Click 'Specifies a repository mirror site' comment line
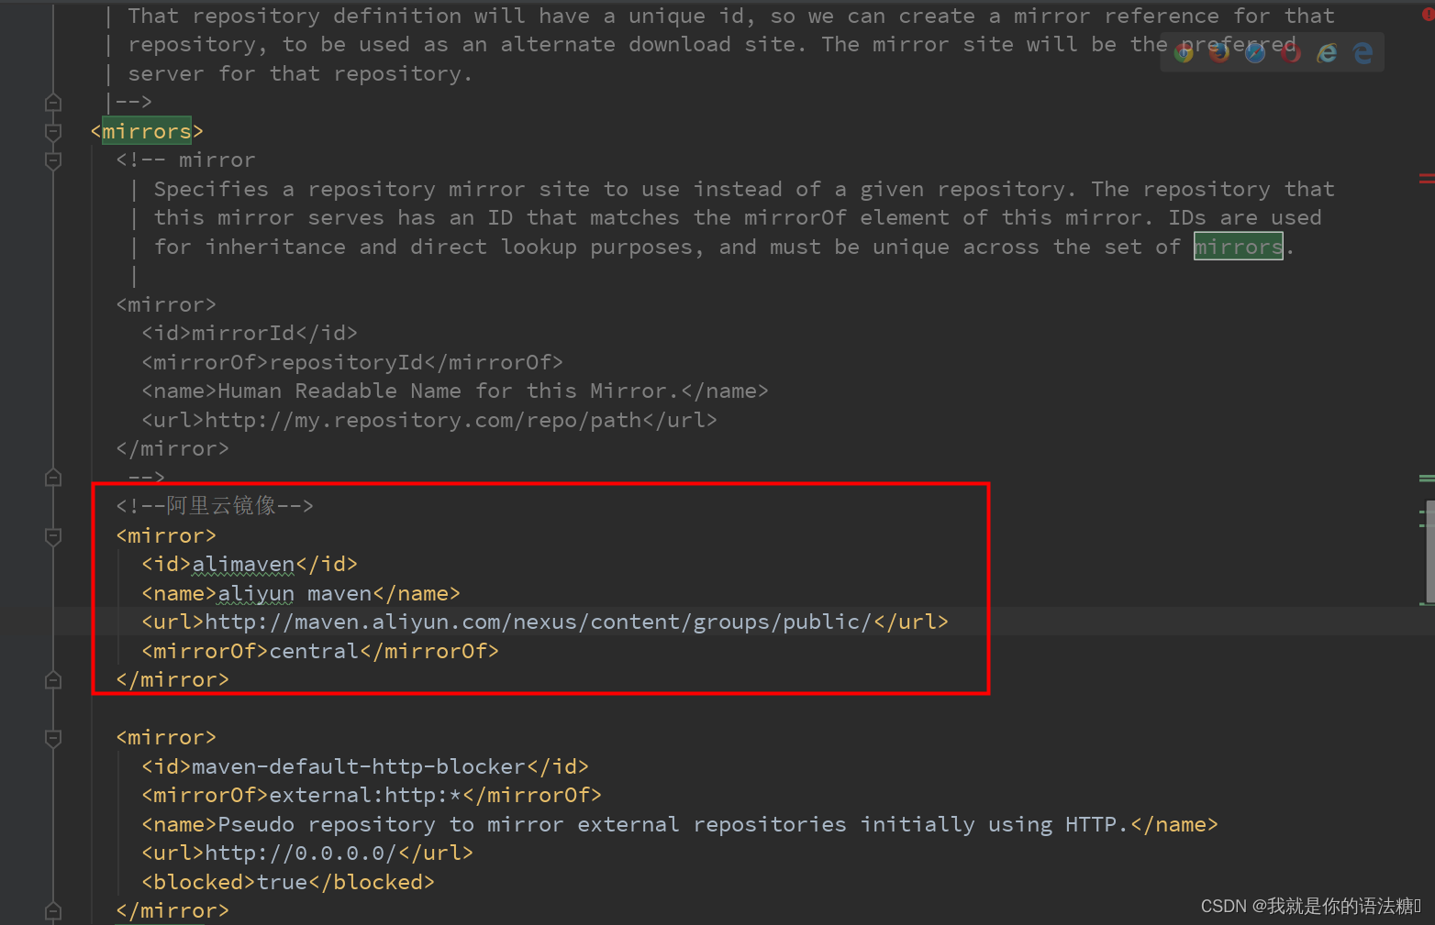Viewport: 1435px width, 925px height. pyautogui.click(x=744, y=189)
